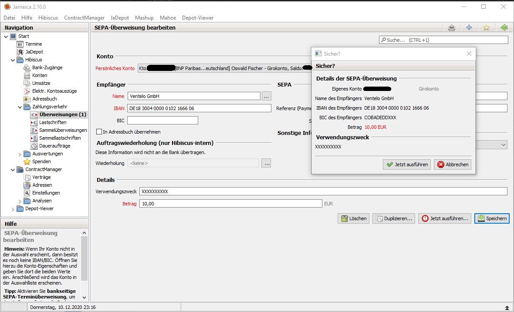Viewport: 514px width, 312px height.
Task: Click the star bookmark icon in header
Action: [x=487, y=28]
